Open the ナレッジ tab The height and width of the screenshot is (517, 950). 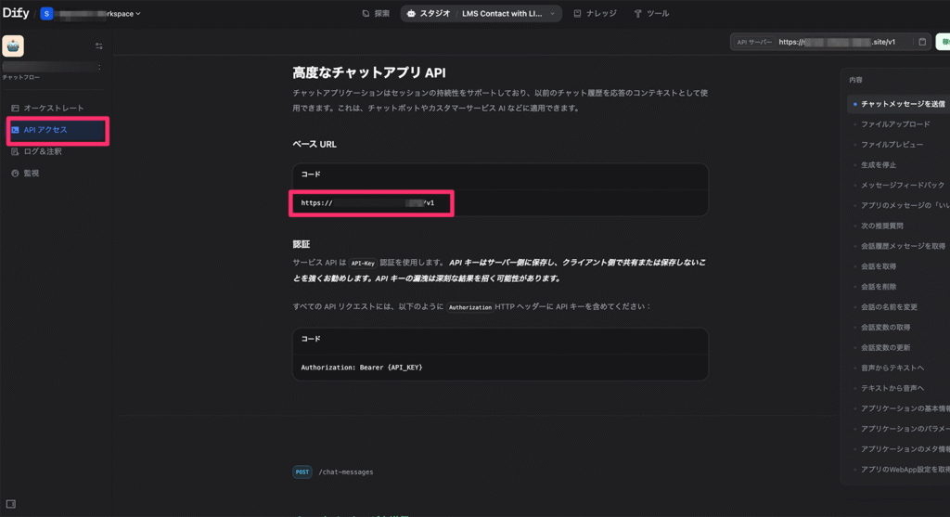595,13
